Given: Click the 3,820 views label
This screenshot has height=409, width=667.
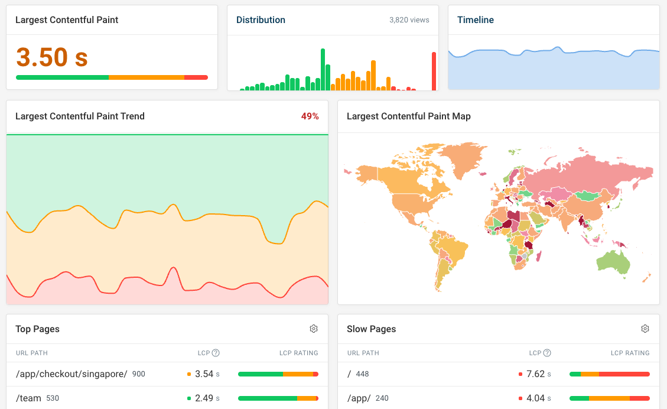Looking at the screenshot, I should click(409, 20).
